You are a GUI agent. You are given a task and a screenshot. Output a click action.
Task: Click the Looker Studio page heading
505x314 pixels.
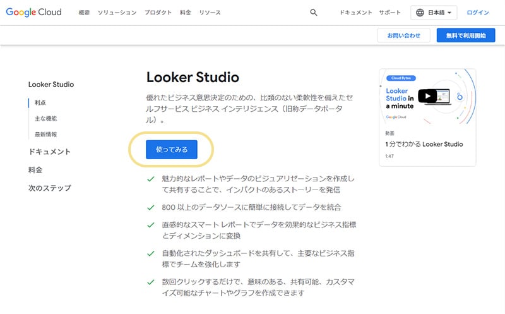[193, 77]
